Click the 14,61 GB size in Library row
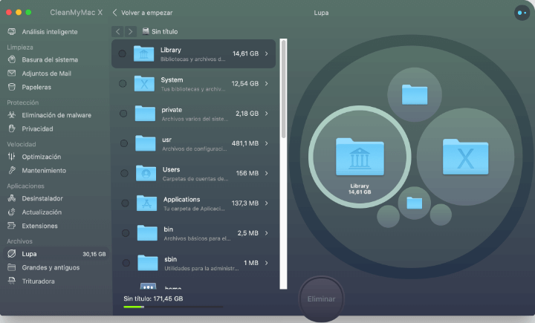 [245, 53]
